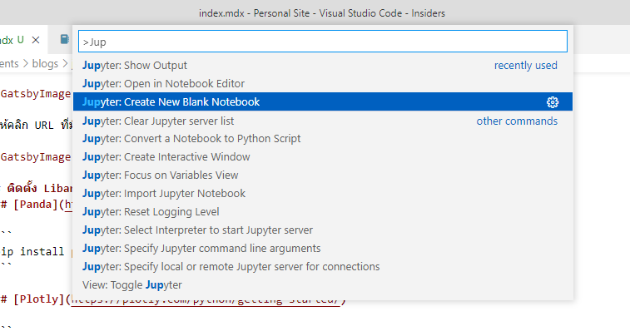
Task: Click the first GatsbyImage text in editor
Action: [36, 94]
